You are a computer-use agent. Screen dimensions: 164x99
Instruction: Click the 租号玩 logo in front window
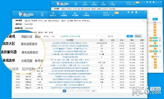[26, 14]
